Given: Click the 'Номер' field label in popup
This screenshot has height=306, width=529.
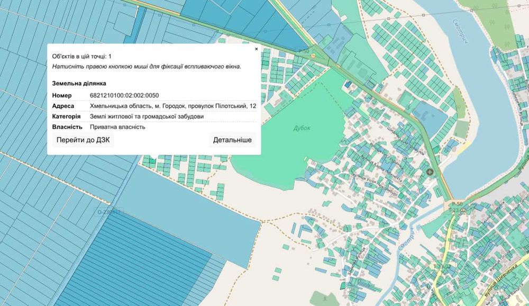Looking at the screenshot, I should pyautogui.click(x=62, y=96).
